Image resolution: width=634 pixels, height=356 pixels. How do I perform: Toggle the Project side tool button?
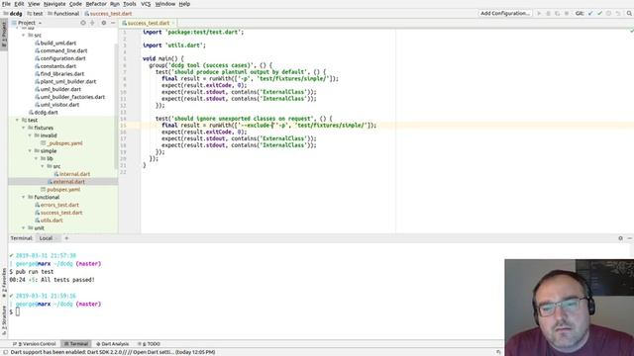click(4, 35)
